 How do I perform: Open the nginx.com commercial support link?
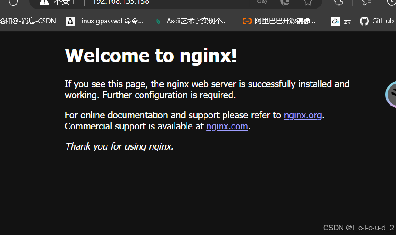pos(227,126)
